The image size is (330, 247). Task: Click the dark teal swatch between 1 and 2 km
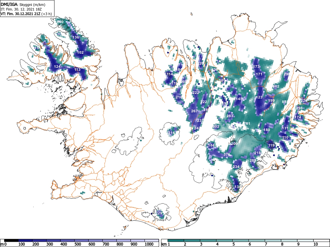tap(176, 240)
